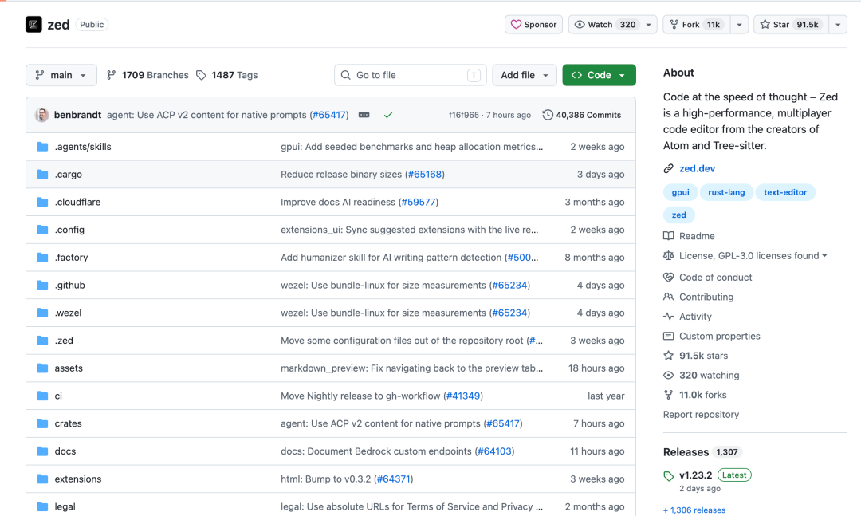Click the book icon next to Readme

[668, 236]
